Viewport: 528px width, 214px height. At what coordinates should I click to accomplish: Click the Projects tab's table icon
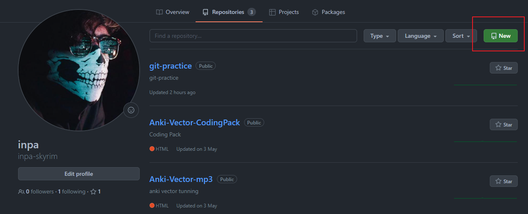tap(272, 12)
